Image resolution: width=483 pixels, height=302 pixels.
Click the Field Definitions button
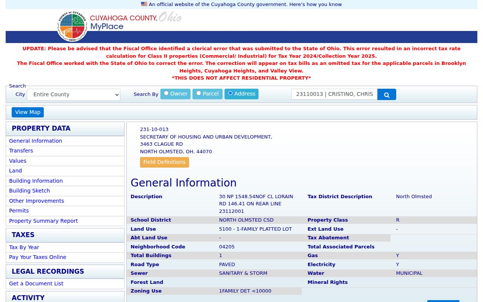click(x=165, y=162)
